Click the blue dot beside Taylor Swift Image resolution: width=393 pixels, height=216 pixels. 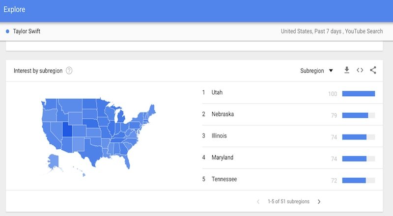pos(7,31)
